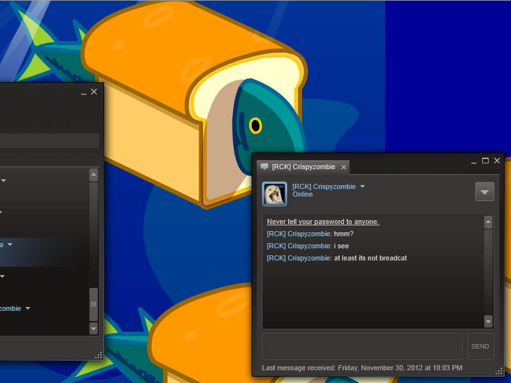The image size is (511, 383).
Task: Click the chat log scroll-up arrow
Action: point(489,223)
